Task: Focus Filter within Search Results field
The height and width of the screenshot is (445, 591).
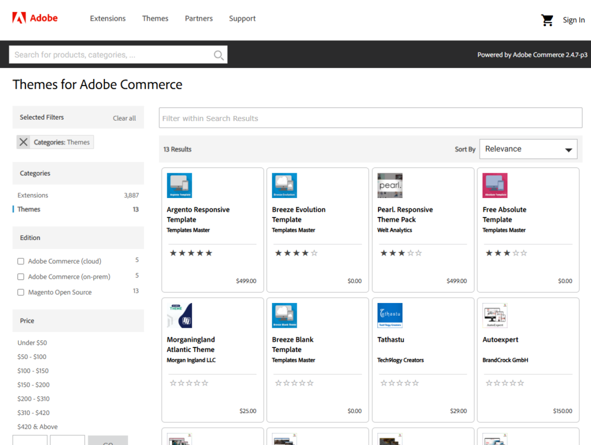Action: click(x=371, y=118)
